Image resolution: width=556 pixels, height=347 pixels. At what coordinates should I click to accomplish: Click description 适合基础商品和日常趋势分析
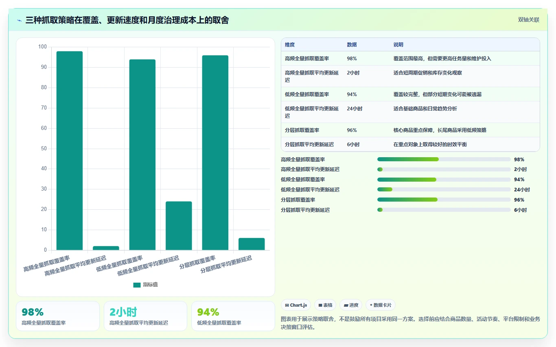tap(425, 109)
